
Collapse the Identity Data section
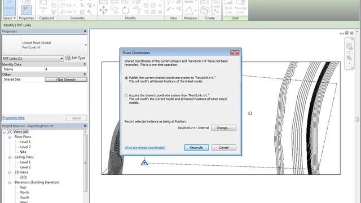(85, 64)
